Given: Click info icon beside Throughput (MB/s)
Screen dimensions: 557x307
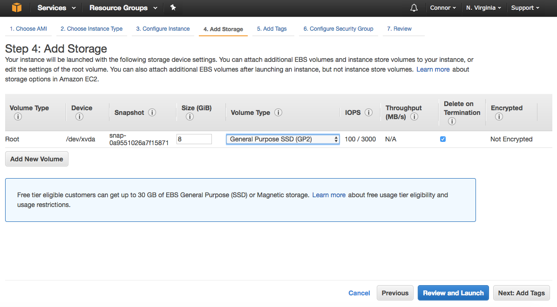Looking at the screenshot, I should point(414,117).
